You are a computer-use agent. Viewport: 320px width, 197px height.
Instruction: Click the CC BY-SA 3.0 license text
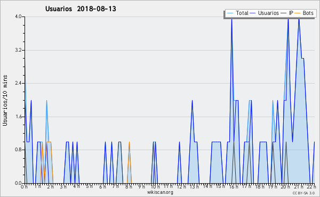tap(303, 193)
